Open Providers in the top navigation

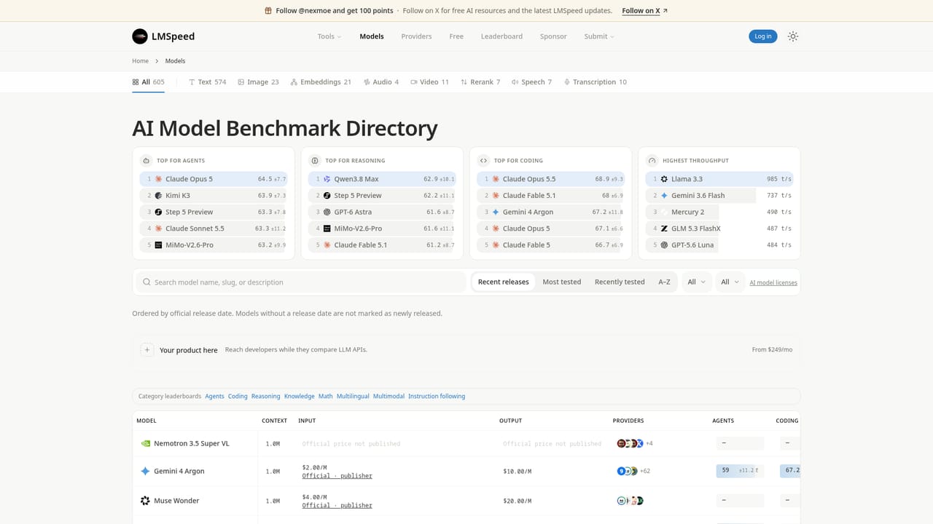416,36
